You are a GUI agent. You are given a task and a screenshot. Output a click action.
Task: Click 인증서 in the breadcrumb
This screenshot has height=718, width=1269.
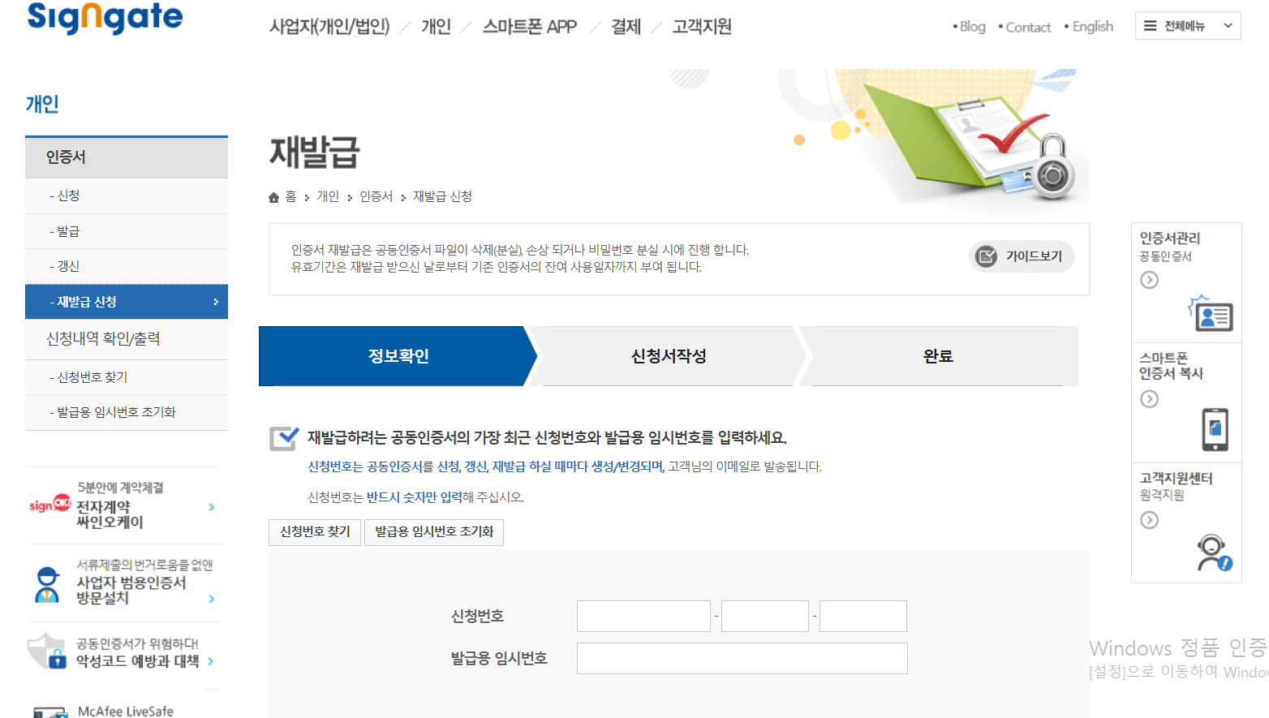pyautogui.click(x=376, y=197)
